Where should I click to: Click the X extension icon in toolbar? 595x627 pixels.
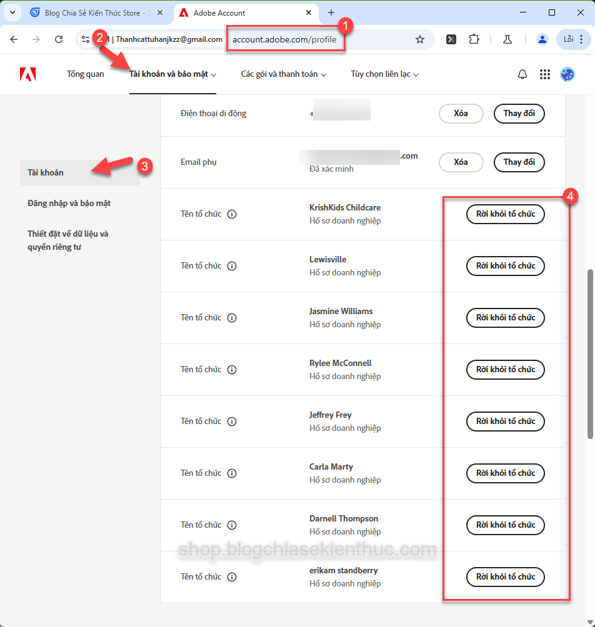451,39
